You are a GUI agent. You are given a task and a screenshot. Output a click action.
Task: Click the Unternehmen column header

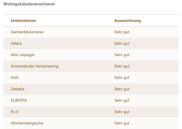pos(24,21)
